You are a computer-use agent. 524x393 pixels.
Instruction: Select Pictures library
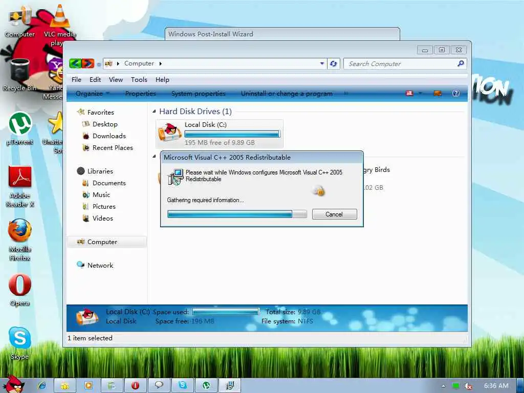pyautogui.click(x=103, y=207)
